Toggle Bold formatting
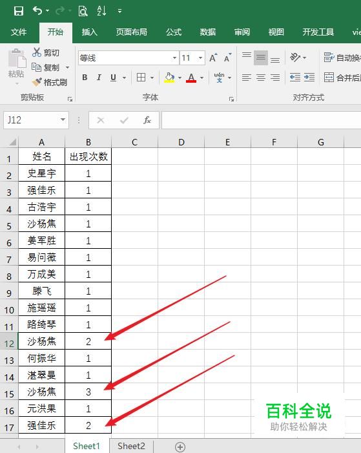The height and width of the screenshot is (453, 361). [85, 78]
